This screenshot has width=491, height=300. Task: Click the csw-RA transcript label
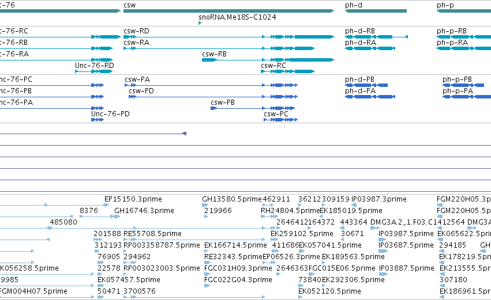(x=136, y=43)
